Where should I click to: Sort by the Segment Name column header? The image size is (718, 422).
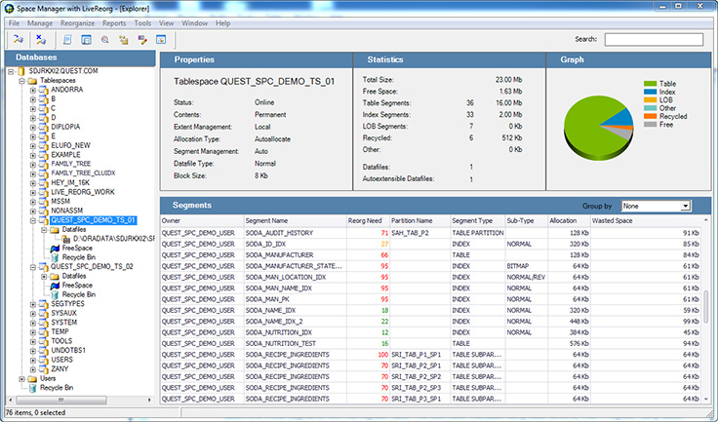[296, 220]
